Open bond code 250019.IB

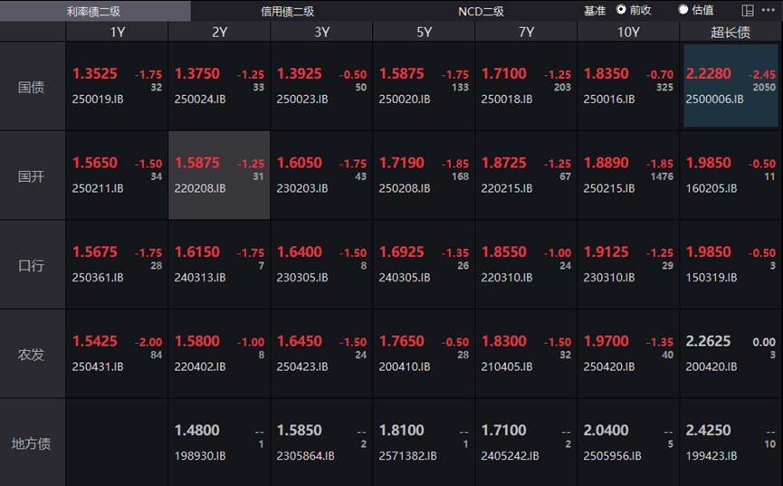click(98, 99)
